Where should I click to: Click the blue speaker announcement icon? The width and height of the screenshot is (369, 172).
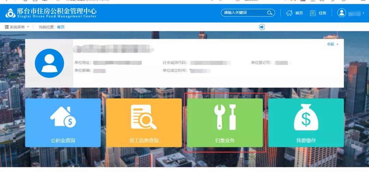coord(262,27)
